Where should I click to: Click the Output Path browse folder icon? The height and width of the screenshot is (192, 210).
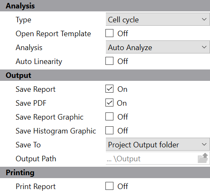click(x=203, y=158)
